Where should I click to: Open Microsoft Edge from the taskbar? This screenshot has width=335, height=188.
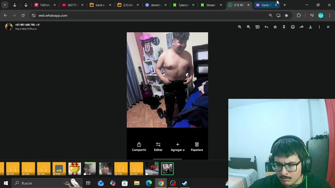149,183
